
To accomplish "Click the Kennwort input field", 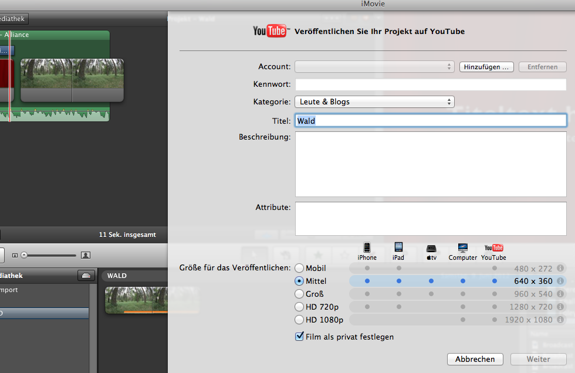I will click(431, 84).
